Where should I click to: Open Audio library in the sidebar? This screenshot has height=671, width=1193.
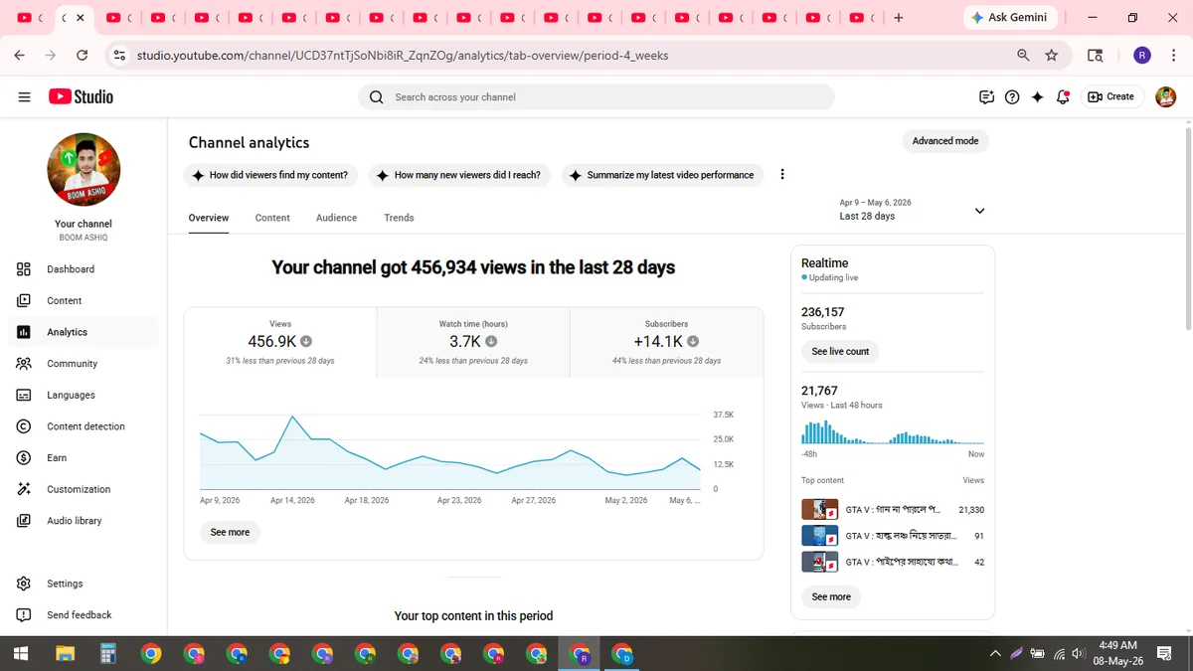point(84,521)
